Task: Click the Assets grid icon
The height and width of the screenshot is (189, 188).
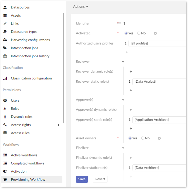Action: (x=5, y=15)
